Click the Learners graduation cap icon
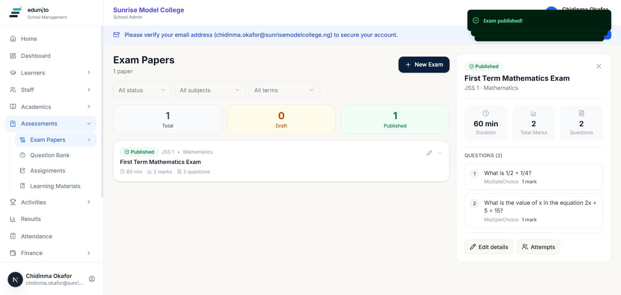621x295 pixels. (x=13, y=73)
